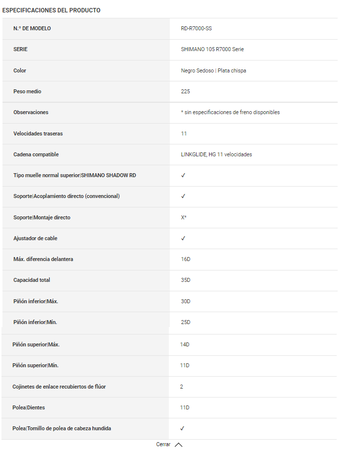Viewport: 358px width, 466px height.
Task: Click the checkmark for Acoplamiento directo (convencional)
Action: [x=183, y=197]
